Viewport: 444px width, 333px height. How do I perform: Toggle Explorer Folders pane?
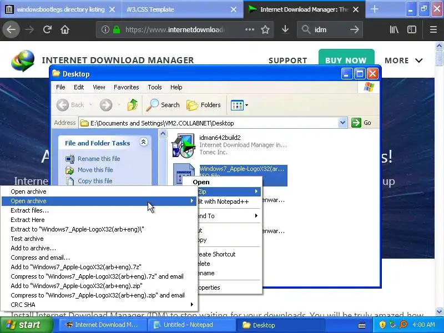click(x=204, y=105)
